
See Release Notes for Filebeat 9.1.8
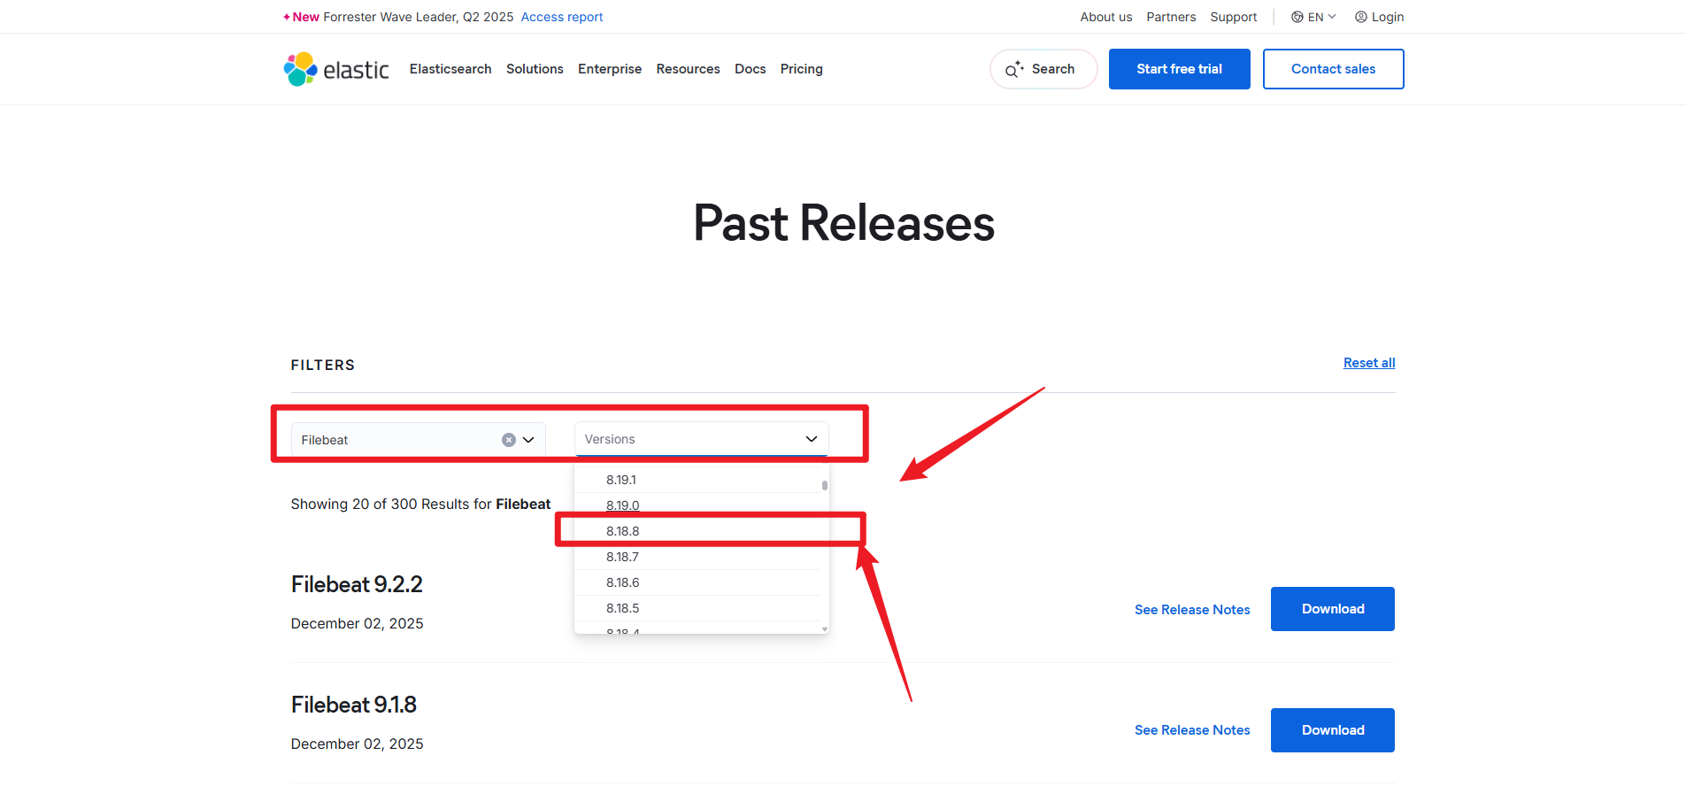click(x=1192, y=730)
